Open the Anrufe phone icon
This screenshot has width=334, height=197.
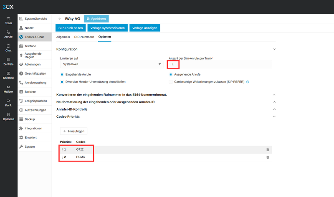click(x=8, y=32)
